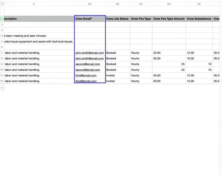Select column AB header letter

[x=117, y=4]
